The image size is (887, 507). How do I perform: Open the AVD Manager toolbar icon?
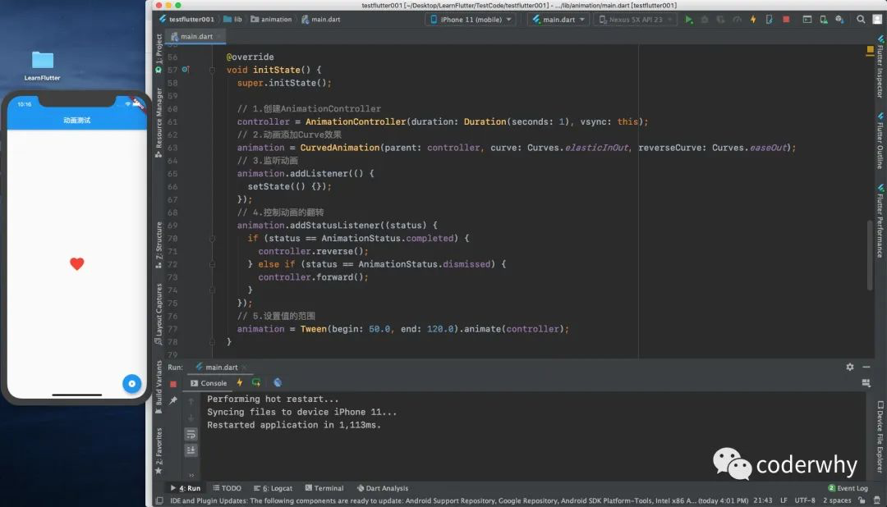coord(824,20)
